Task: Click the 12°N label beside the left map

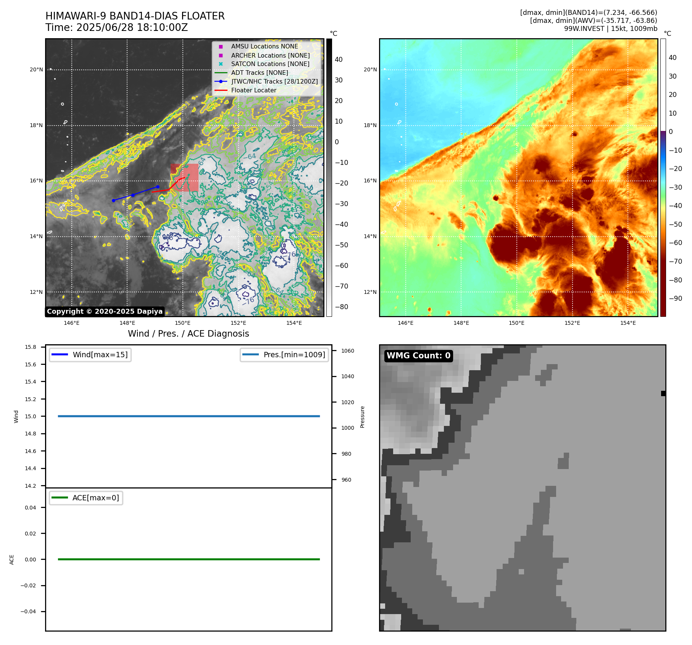Action: tap(37, 292)
